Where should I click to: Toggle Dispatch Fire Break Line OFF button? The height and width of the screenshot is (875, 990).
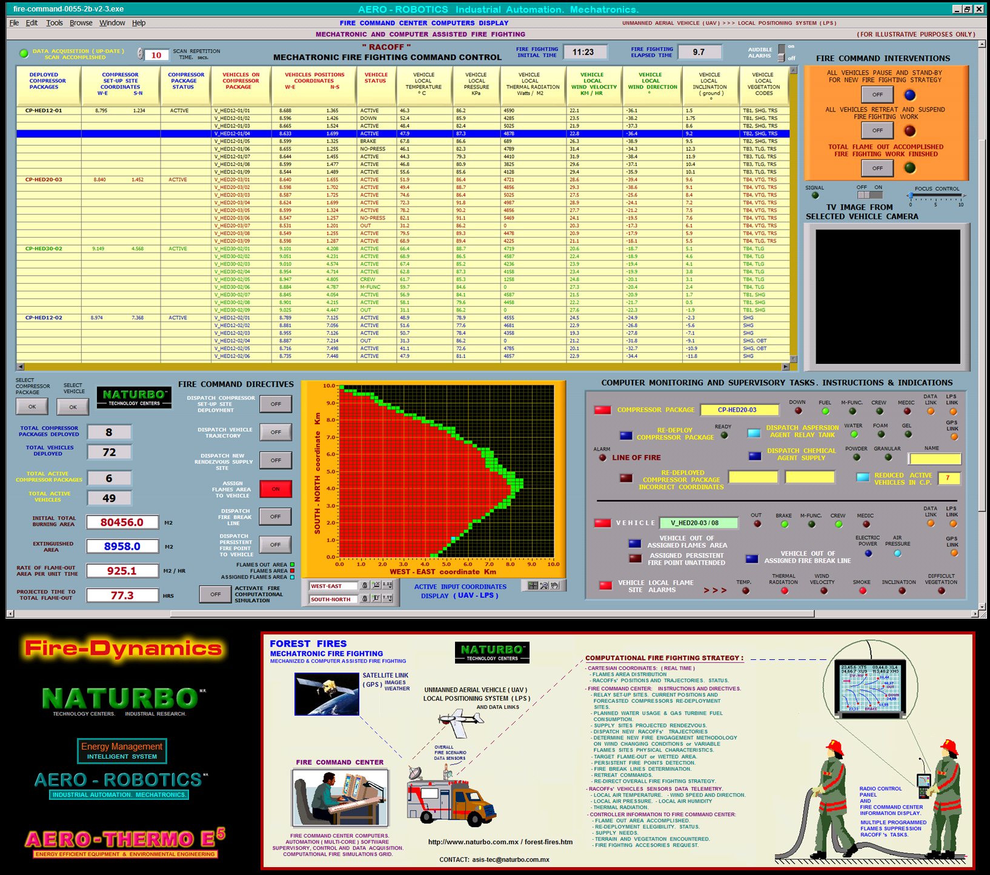point(276,516)
